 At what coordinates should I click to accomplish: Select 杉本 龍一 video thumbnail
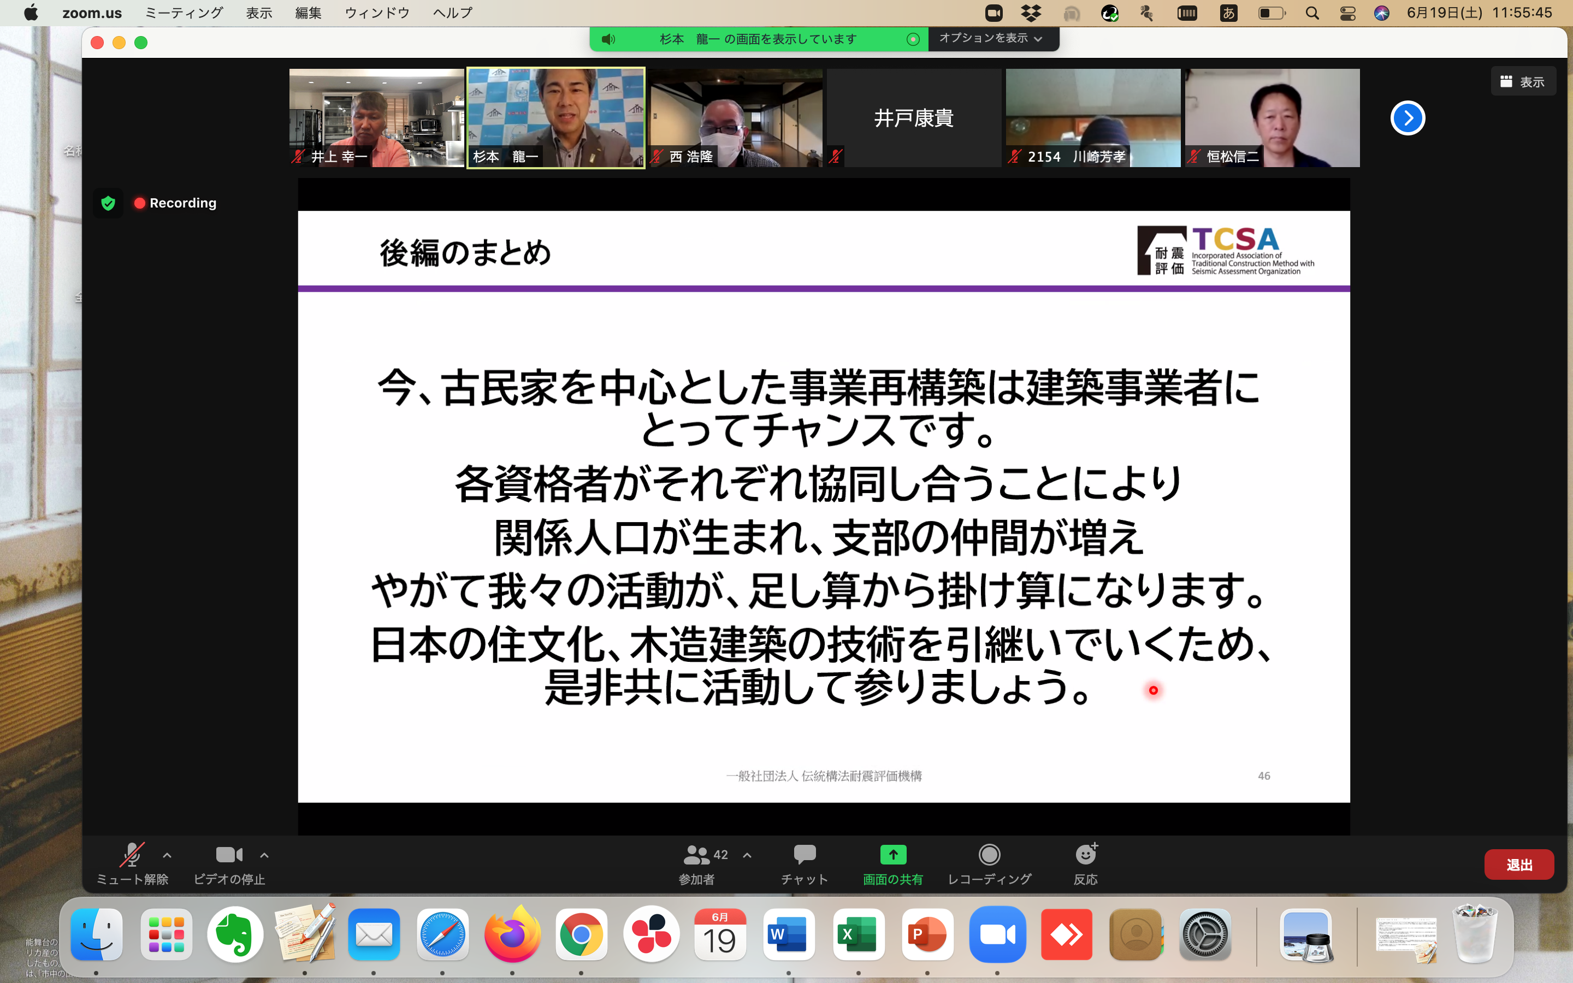point(556,117)
